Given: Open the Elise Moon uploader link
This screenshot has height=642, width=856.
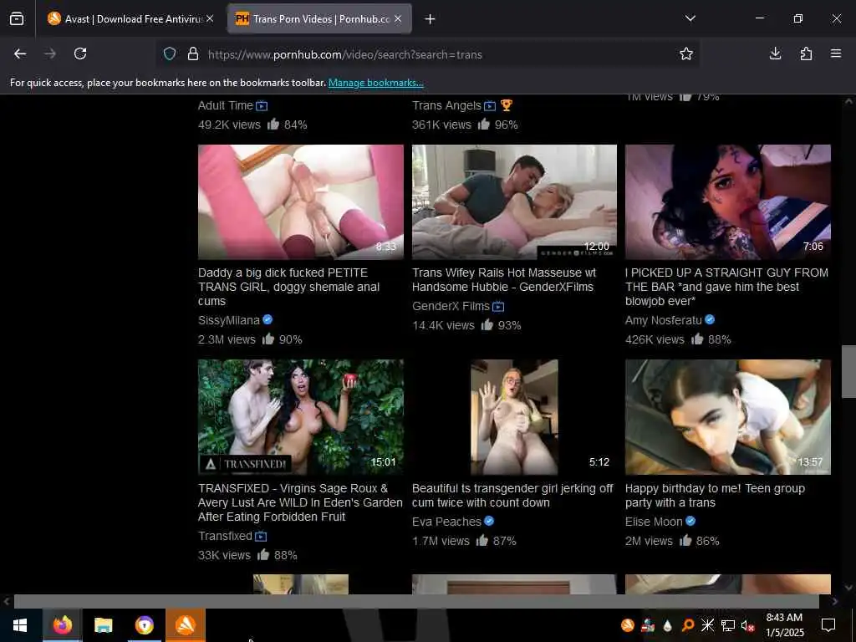Looking at the screenshot, I should click(x=654, y=522).
